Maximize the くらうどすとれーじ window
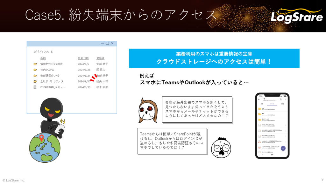This screenshot has height=183, width=326. (x=107, y=43)
